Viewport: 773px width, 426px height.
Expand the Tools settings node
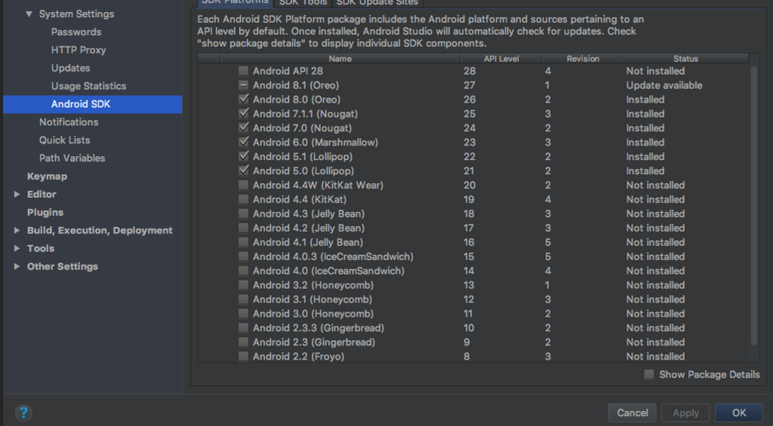click(x=17, y=248)
